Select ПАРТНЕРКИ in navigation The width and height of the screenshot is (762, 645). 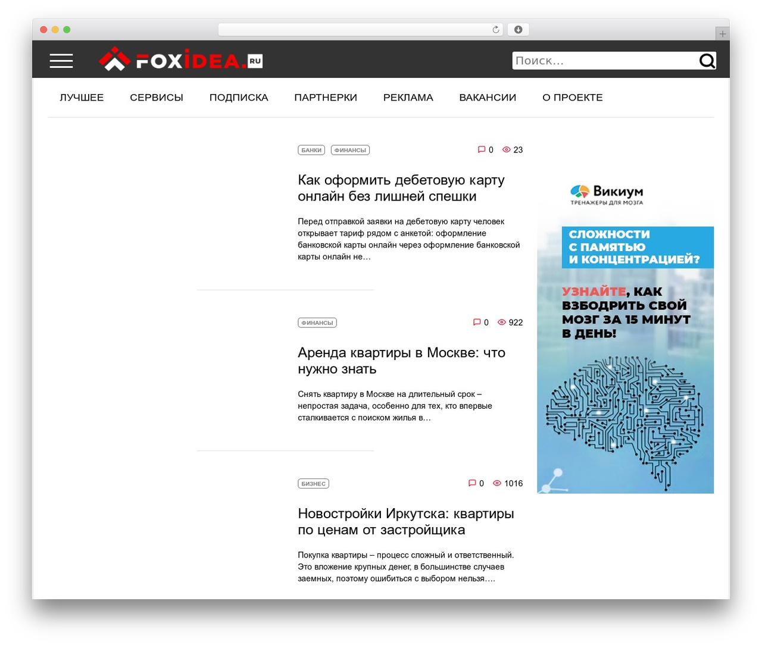pyautogui.click(x=326, y=98)
